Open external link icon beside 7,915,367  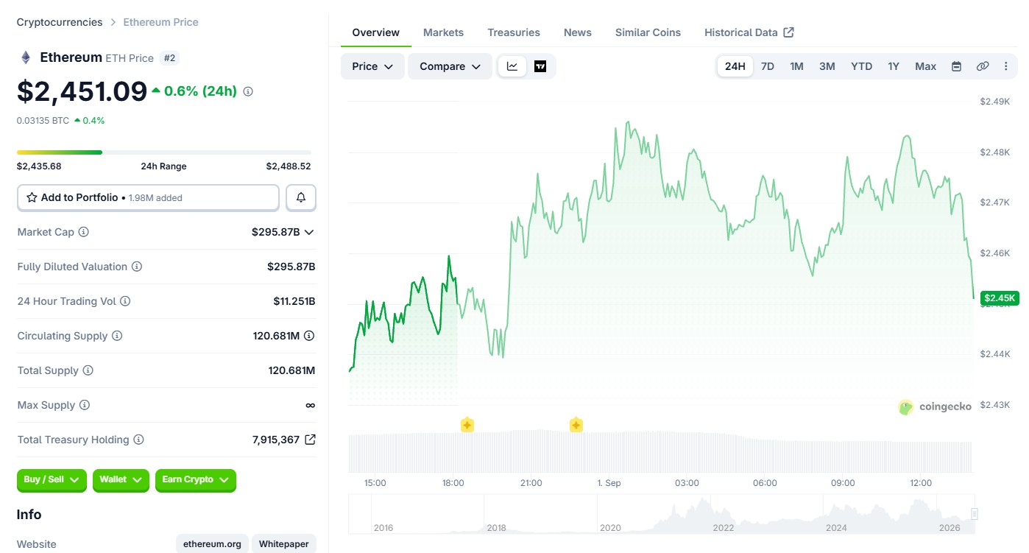(x=311, y=440)
